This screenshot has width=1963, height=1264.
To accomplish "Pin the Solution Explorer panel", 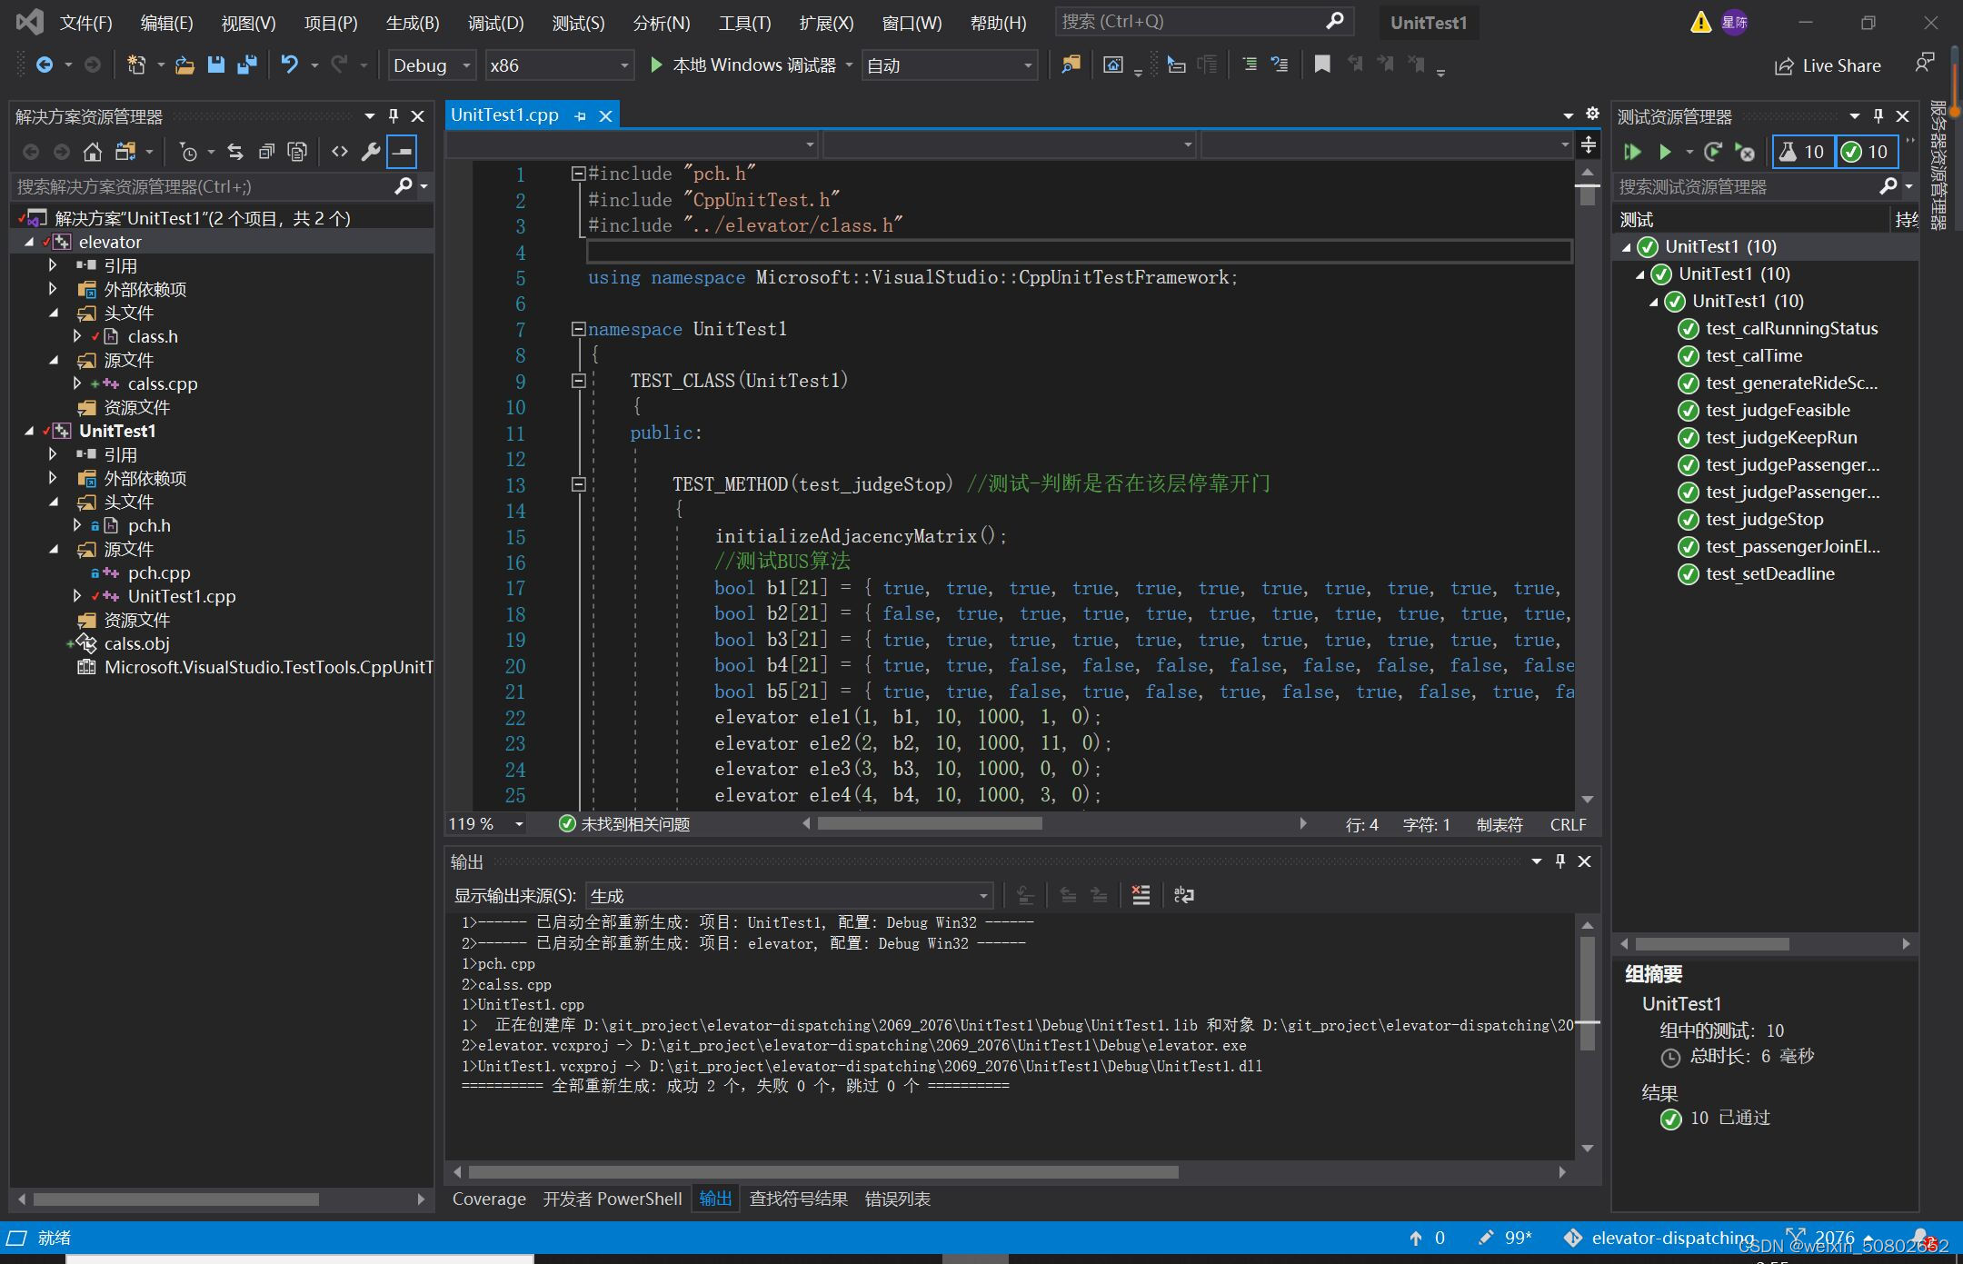I will [394, 116].
